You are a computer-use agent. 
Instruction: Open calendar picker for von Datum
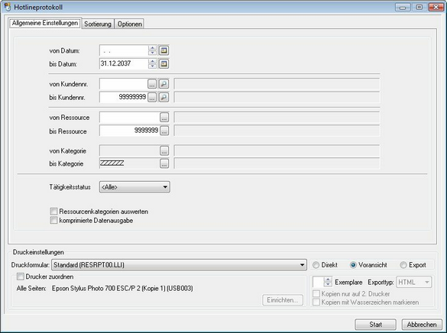coord(164,50)
